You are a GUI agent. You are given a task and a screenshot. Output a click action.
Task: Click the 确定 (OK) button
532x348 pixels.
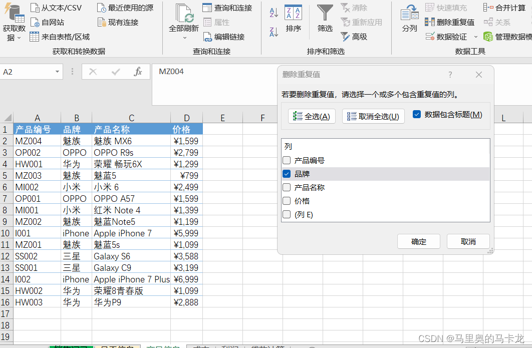tap(419, 241)
